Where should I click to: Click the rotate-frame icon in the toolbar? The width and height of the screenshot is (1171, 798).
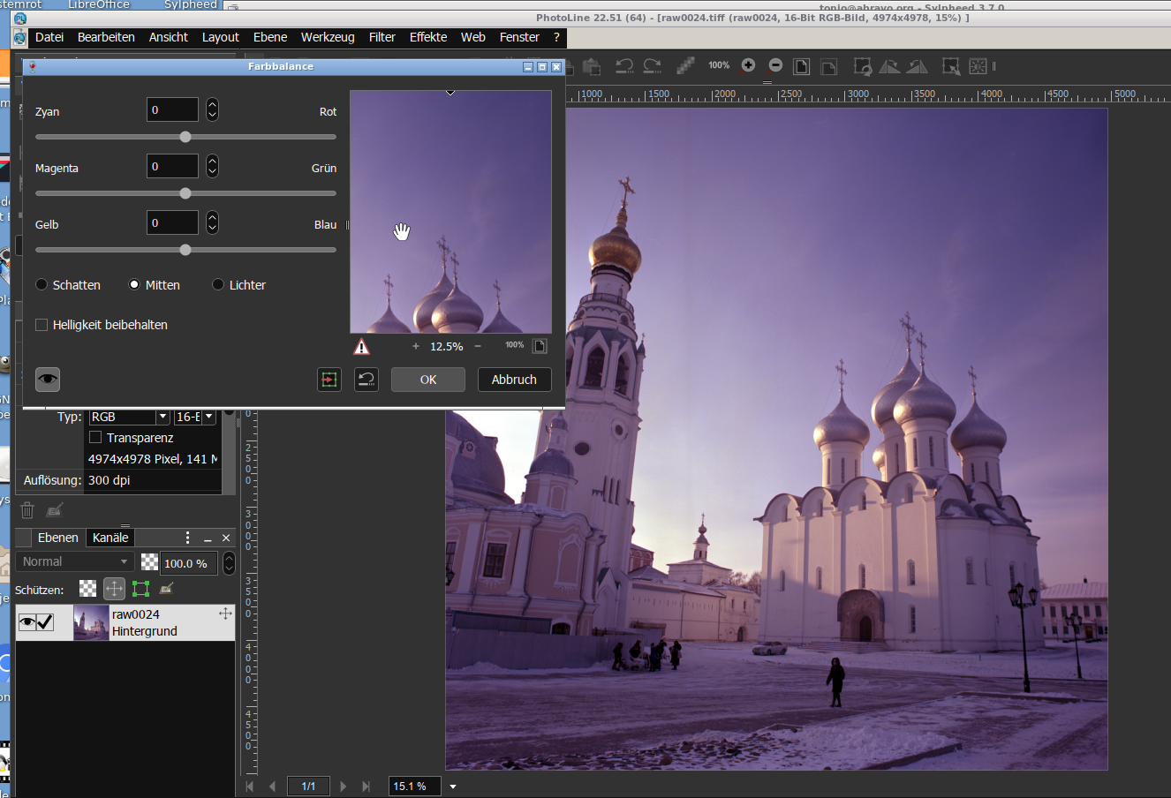[x=863, y=66]
